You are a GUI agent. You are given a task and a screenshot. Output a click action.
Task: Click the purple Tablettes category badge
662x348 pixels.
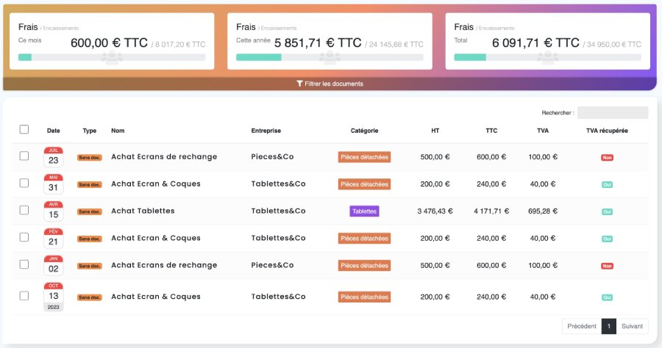(x=364, y=211)
